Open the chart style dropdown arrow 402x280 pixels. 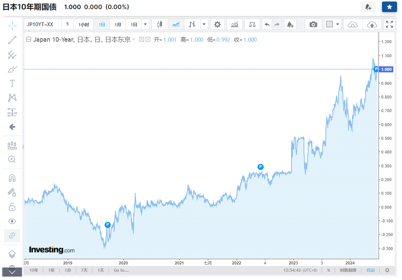[204, 25]
